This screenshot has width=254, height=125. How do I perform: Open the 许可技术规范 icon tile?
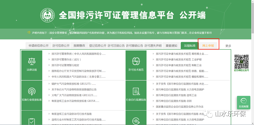click(136, 65)
